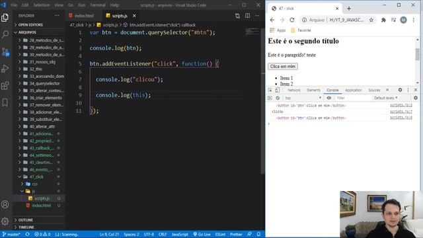This screenshot has height=238, width=423.
Task: Click the 'Clica em mim' button
Action: pyautogui.click(x=283, y=66)
